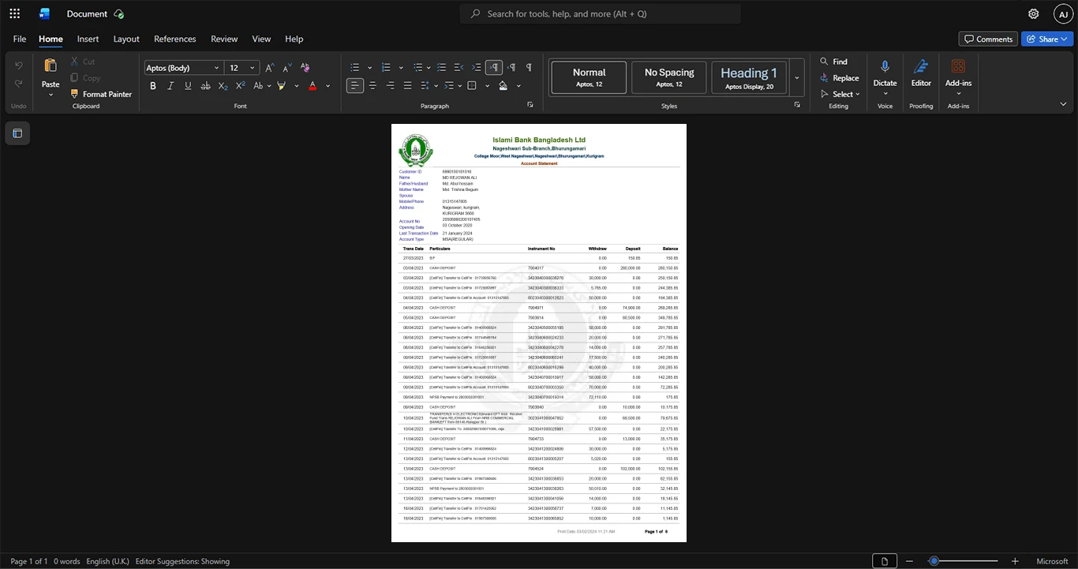This screenshot has width=1078, height=569.
Task: Switch to the View tab
Action: 261,39
